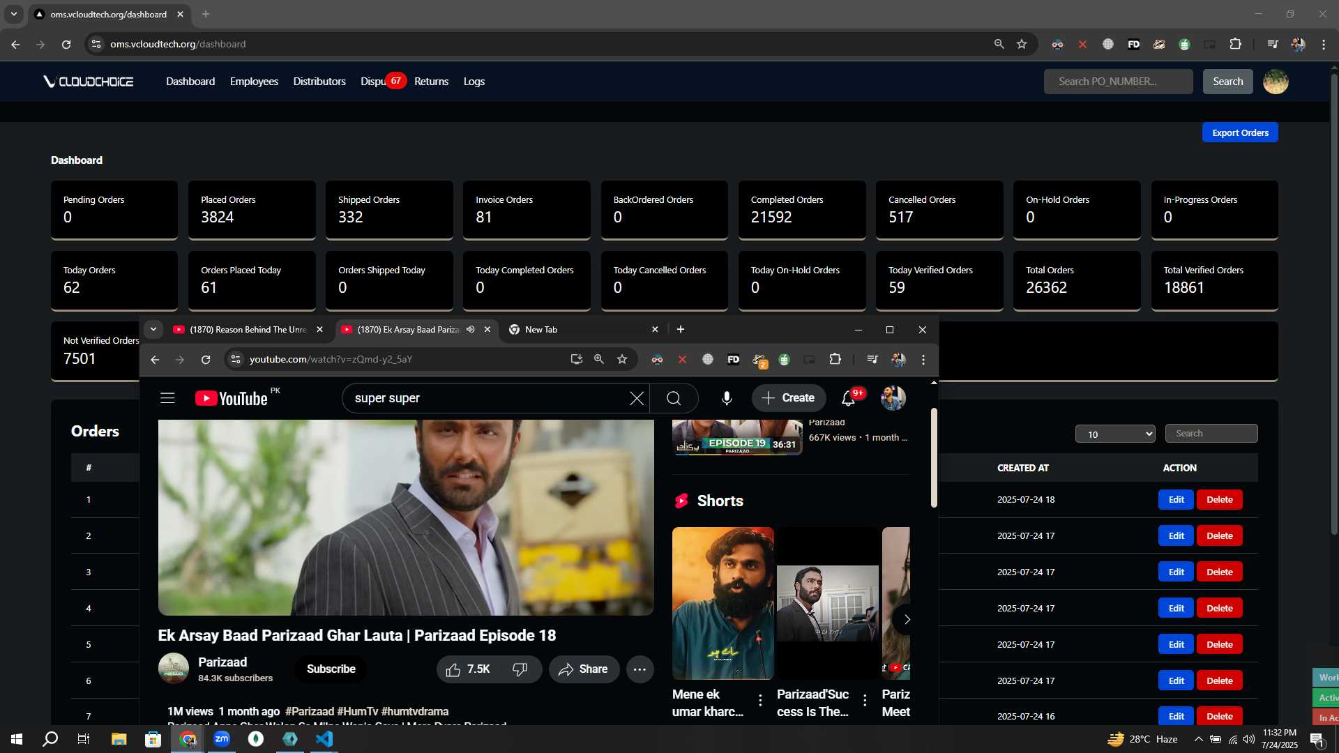The image size is (1339, 753).
Task: Show hidden system tray icons
Action: [1198, 739]
